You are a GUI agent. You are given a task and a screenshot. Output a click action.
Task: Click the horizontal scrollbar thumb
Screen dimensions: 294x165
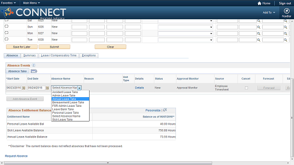pos(108,163)
